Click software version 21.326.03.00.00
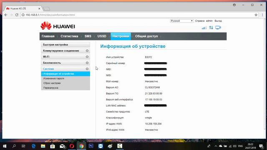The width and height of the screenshot is (267, 150). click(154, 93)
